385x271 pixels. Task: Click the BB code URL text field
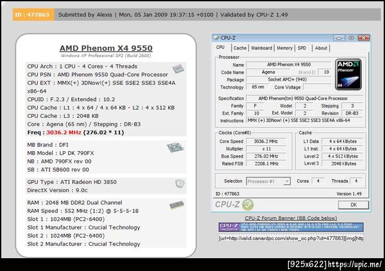coord(291,238)
